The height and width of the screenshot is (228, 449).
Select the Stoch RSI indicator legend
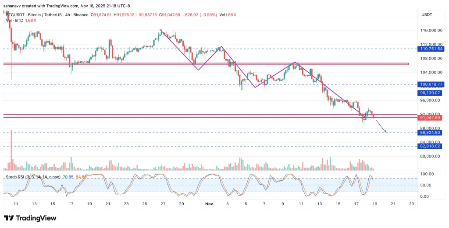coord(26,177)
